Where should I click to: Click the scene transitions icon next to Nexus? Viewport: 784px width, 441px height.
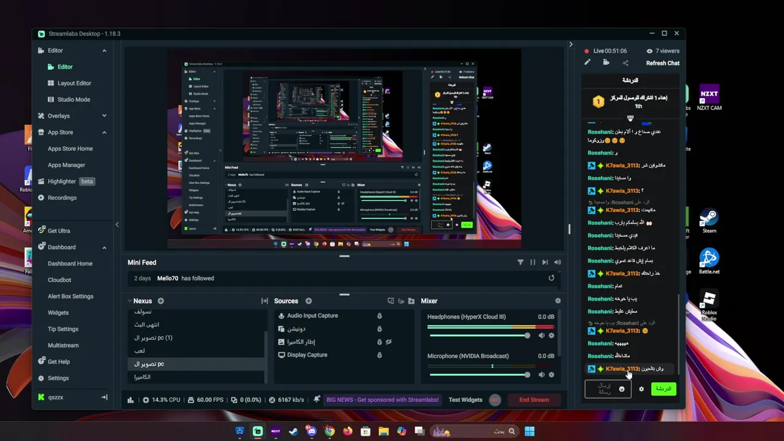pos(265,301)
